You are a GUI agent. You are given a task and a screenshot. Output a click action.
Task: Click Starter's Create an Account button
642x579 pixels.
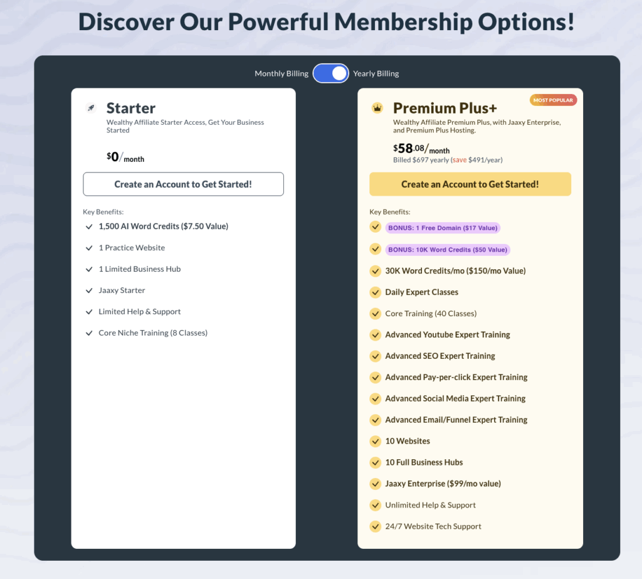pyautogui.click(x=184, y=184)
